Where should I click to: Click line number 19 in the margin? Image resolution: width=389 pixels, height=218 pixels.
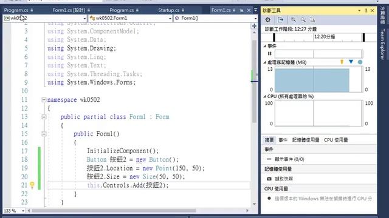pos(24,168)
